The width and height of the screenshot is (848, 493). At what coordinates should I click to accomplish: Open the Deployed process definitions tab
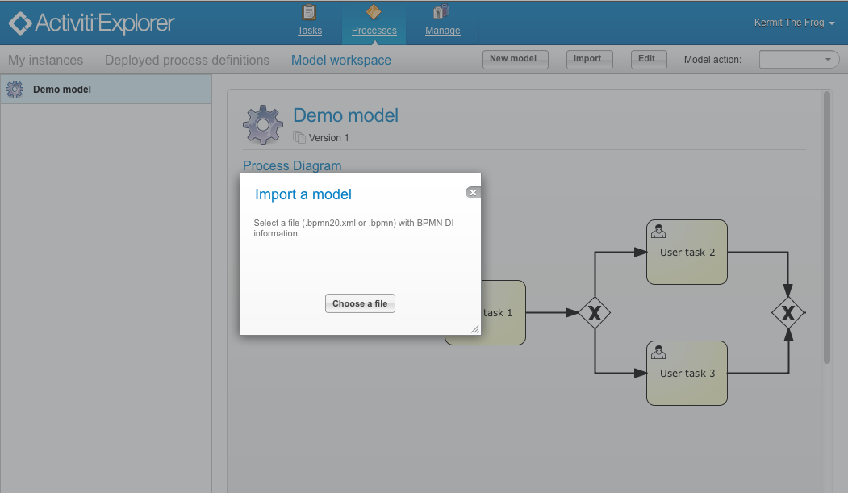coord(186,60)
